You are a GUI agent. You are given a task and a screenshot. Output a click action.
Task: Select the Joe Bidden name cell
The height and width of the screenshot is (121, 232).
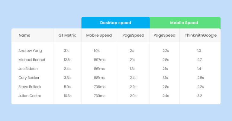pos(28,69)
